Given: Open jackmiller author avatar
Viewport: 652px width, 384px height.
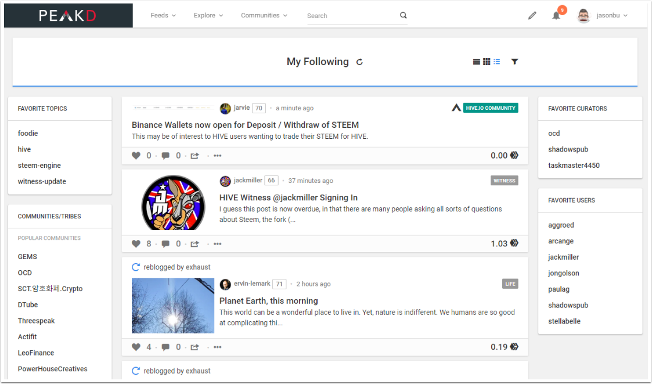Looking at the screenshot, I should point(225,181).
